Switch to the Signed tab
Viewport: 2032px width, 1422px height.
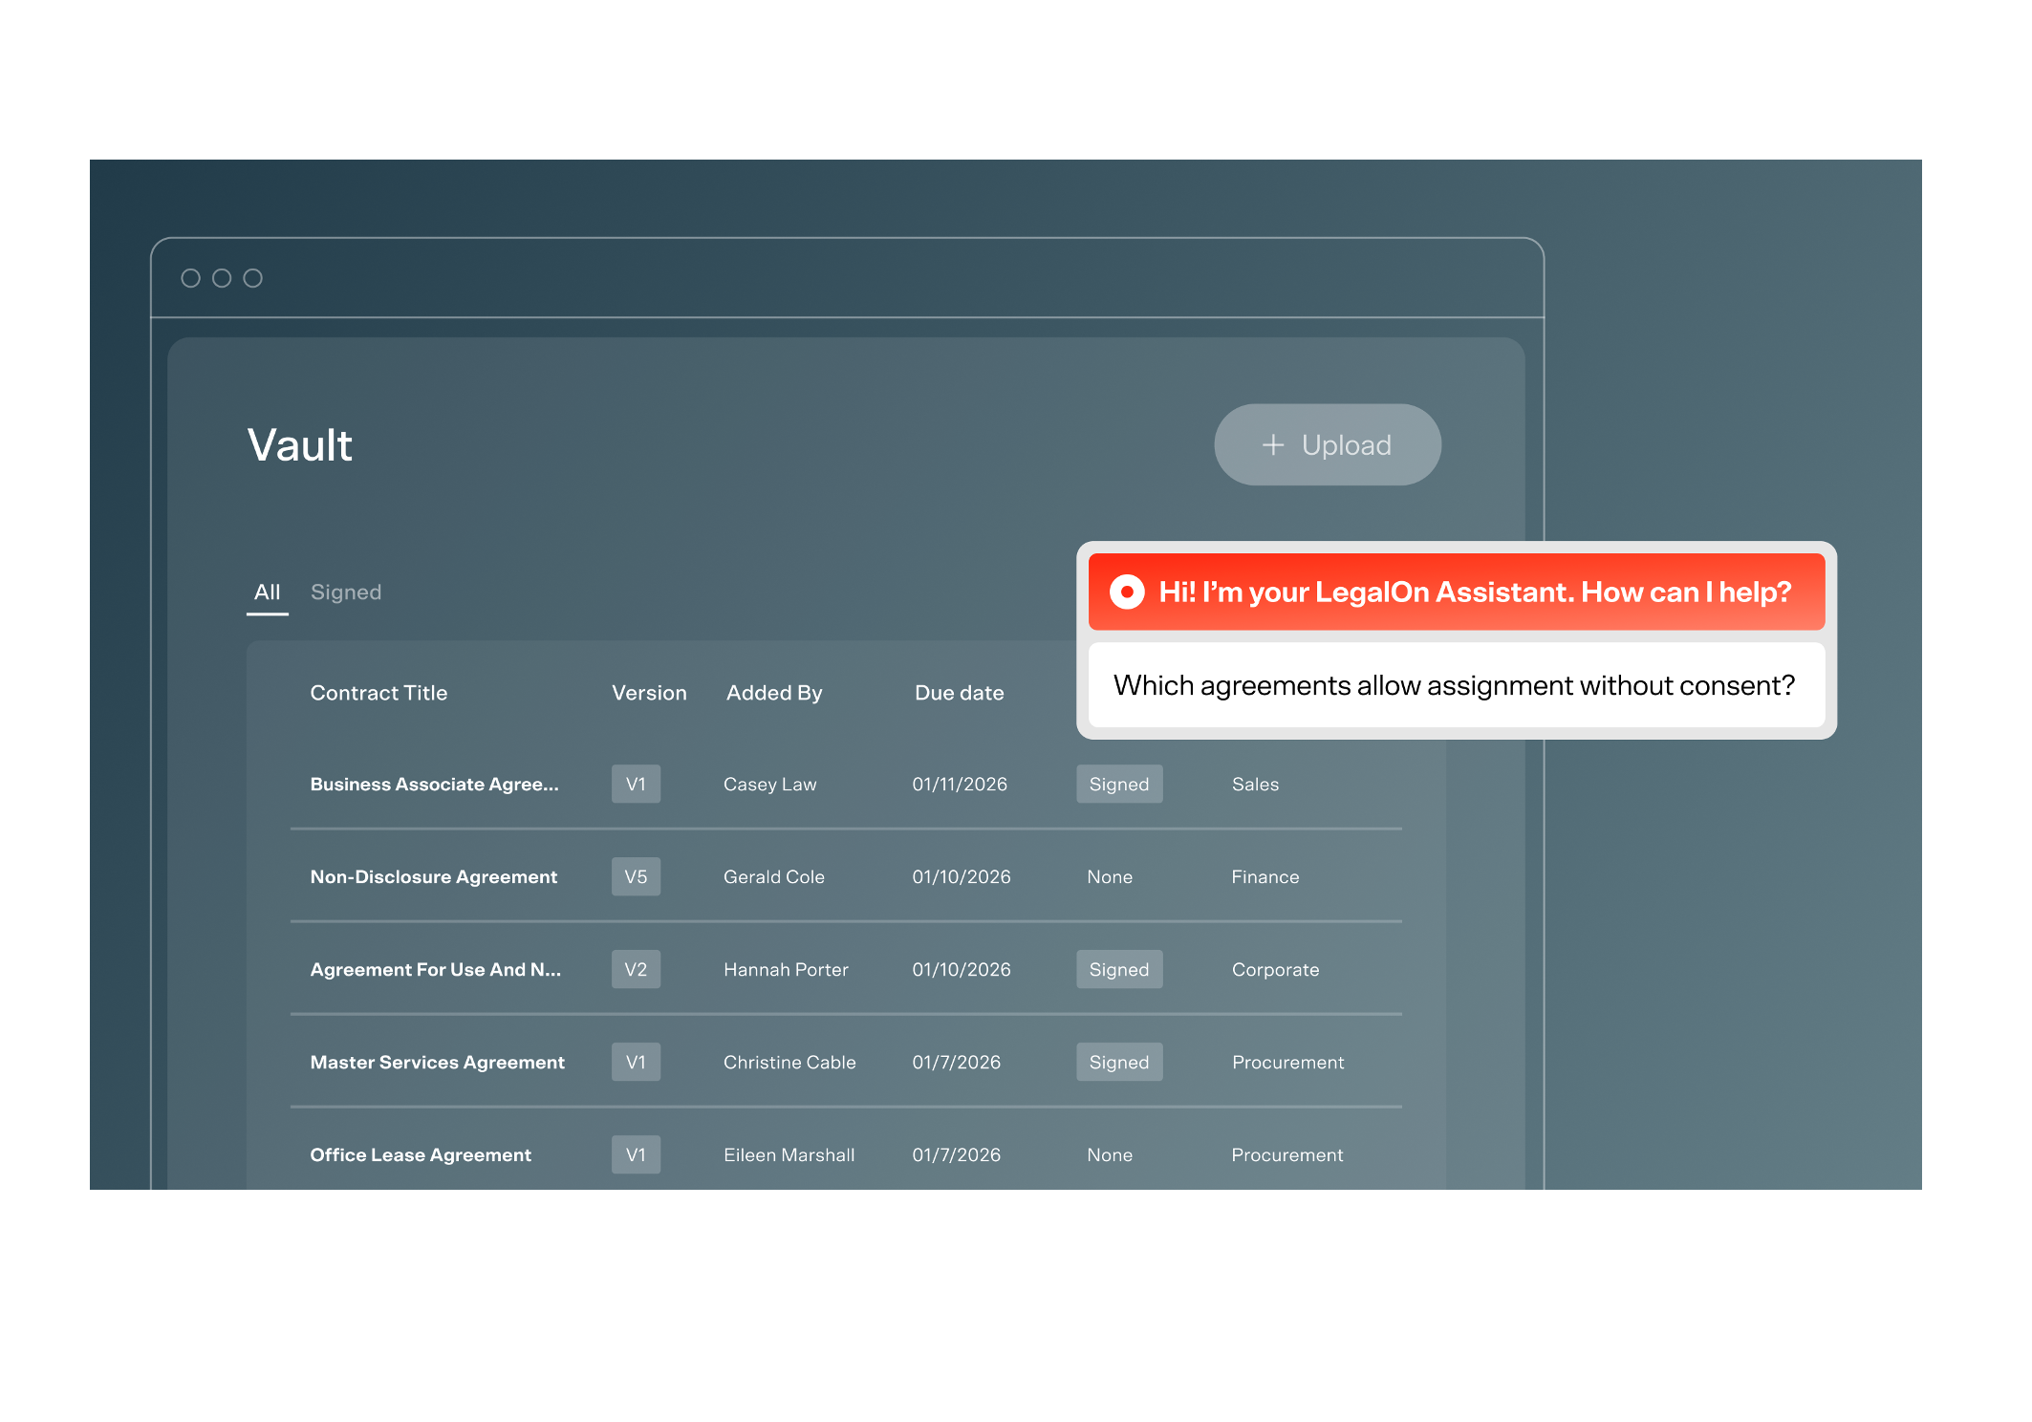[346, 592]
